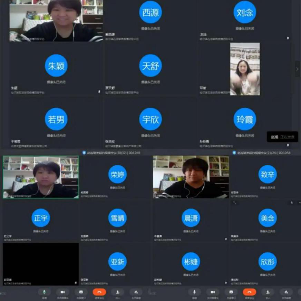Toggle white microphone in right meeting toolbar
The height and width of the screenshot is (301, 301).
pos(195,292)
